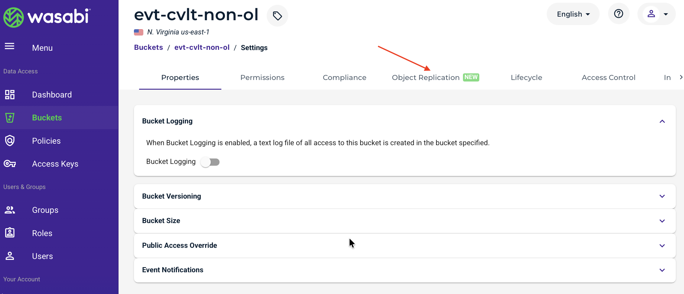Open the Compliance tab
The height and width of the screenshot is (294, 684).
(344, 78)
